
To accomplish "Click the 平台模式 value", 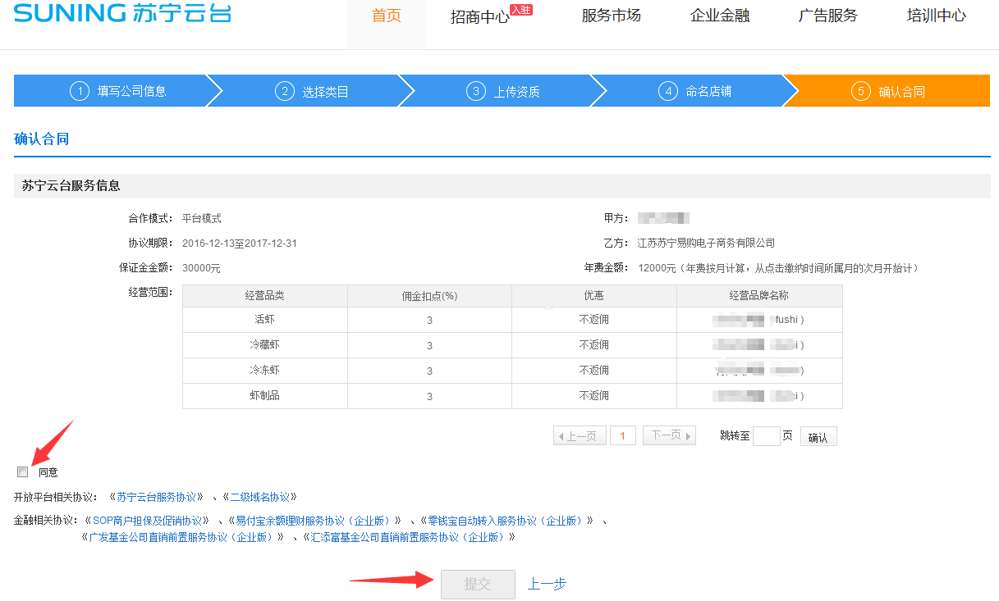I will (202, 218).
